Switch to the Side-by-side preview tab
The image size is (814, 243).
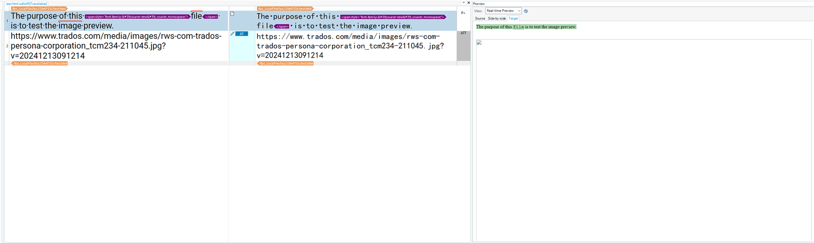497,19
